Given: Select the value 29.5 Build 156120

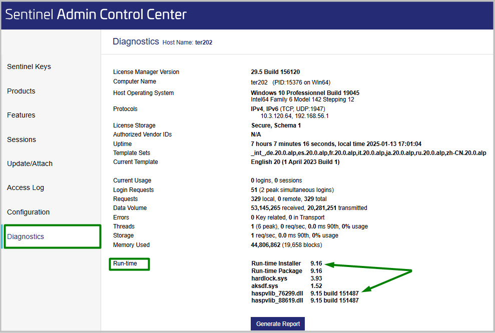Looking at the screenshot, I should coord(275,72).
